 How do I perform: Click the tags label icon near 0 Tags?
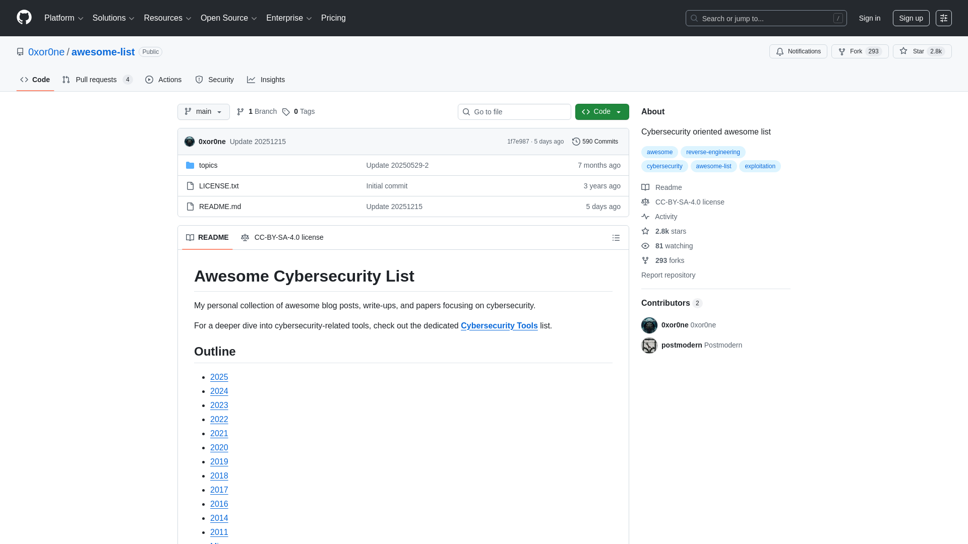point(286,112)
